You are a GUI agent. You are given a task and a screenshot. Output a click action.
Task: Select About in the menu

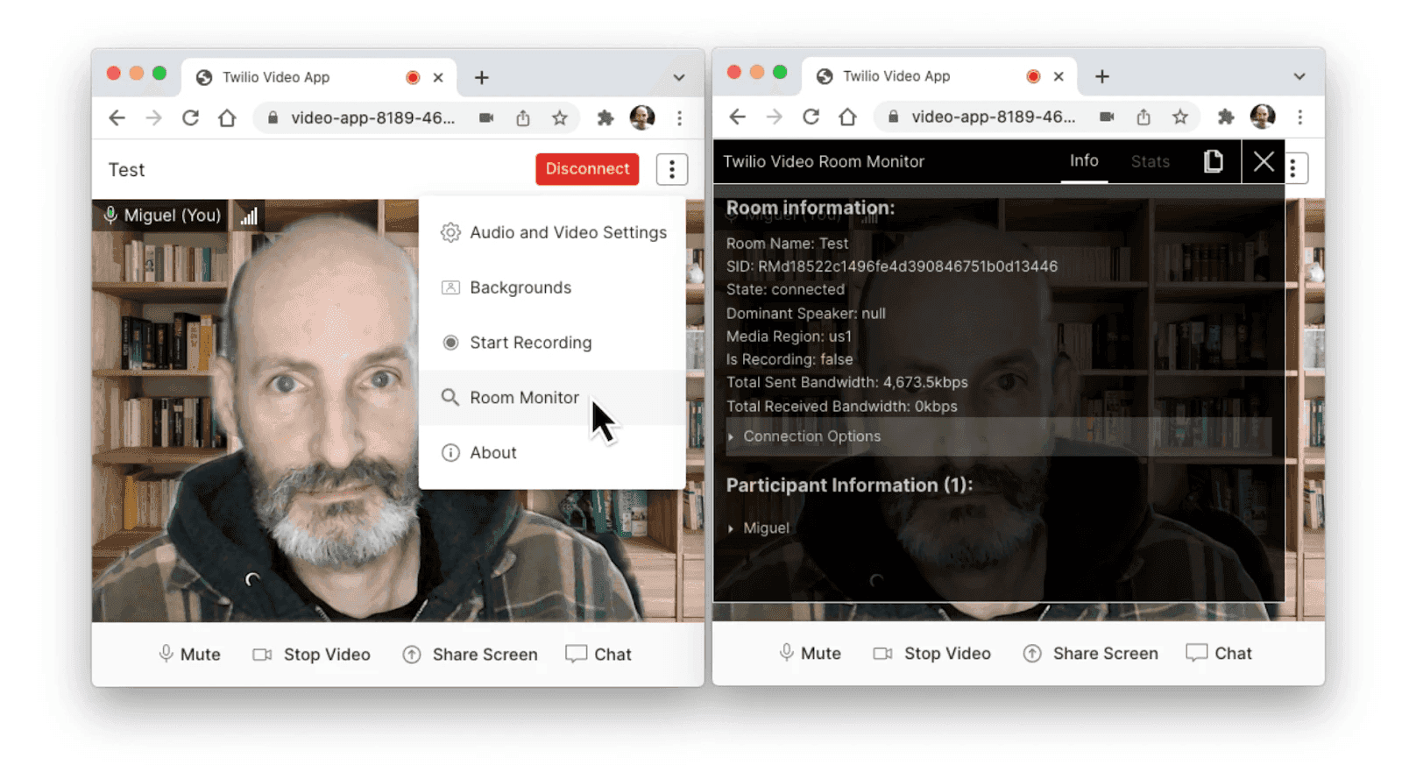click(x=552, y=453)
